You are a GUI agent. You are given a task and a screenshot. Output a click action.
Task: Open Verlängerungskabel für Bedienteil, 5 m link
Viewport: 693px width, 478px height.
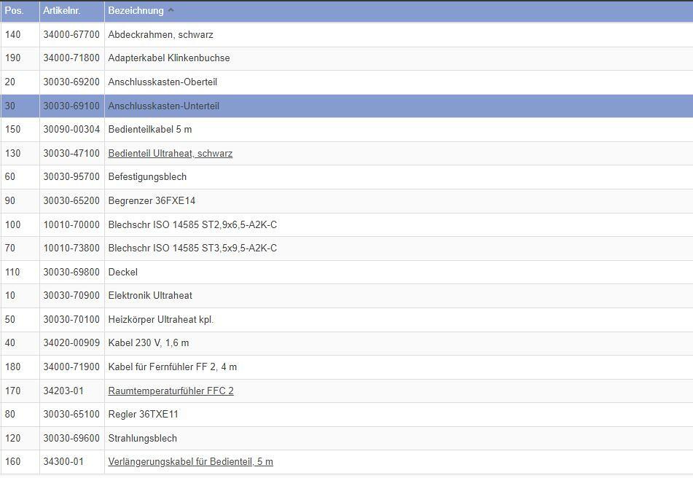190,462
